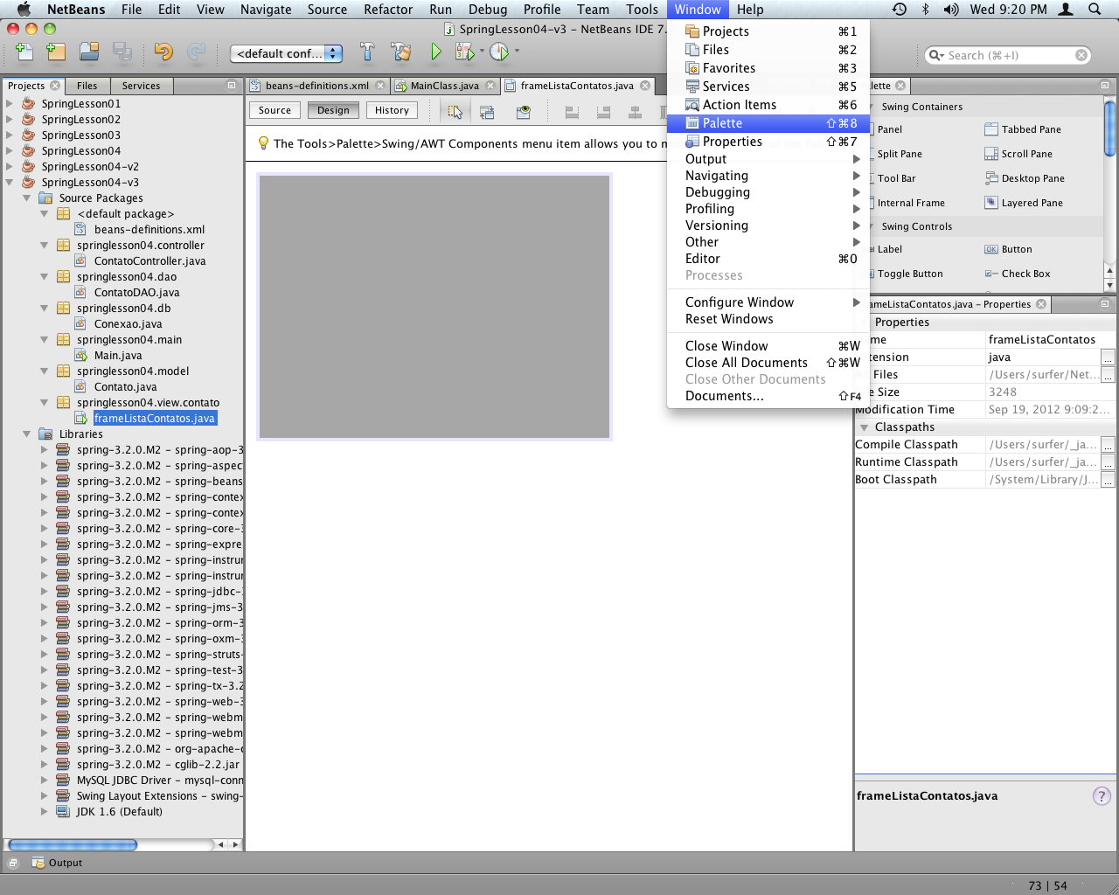Click the Preview Design eye icon
This screenshot has height=895, width=1119.
point(524,112)
